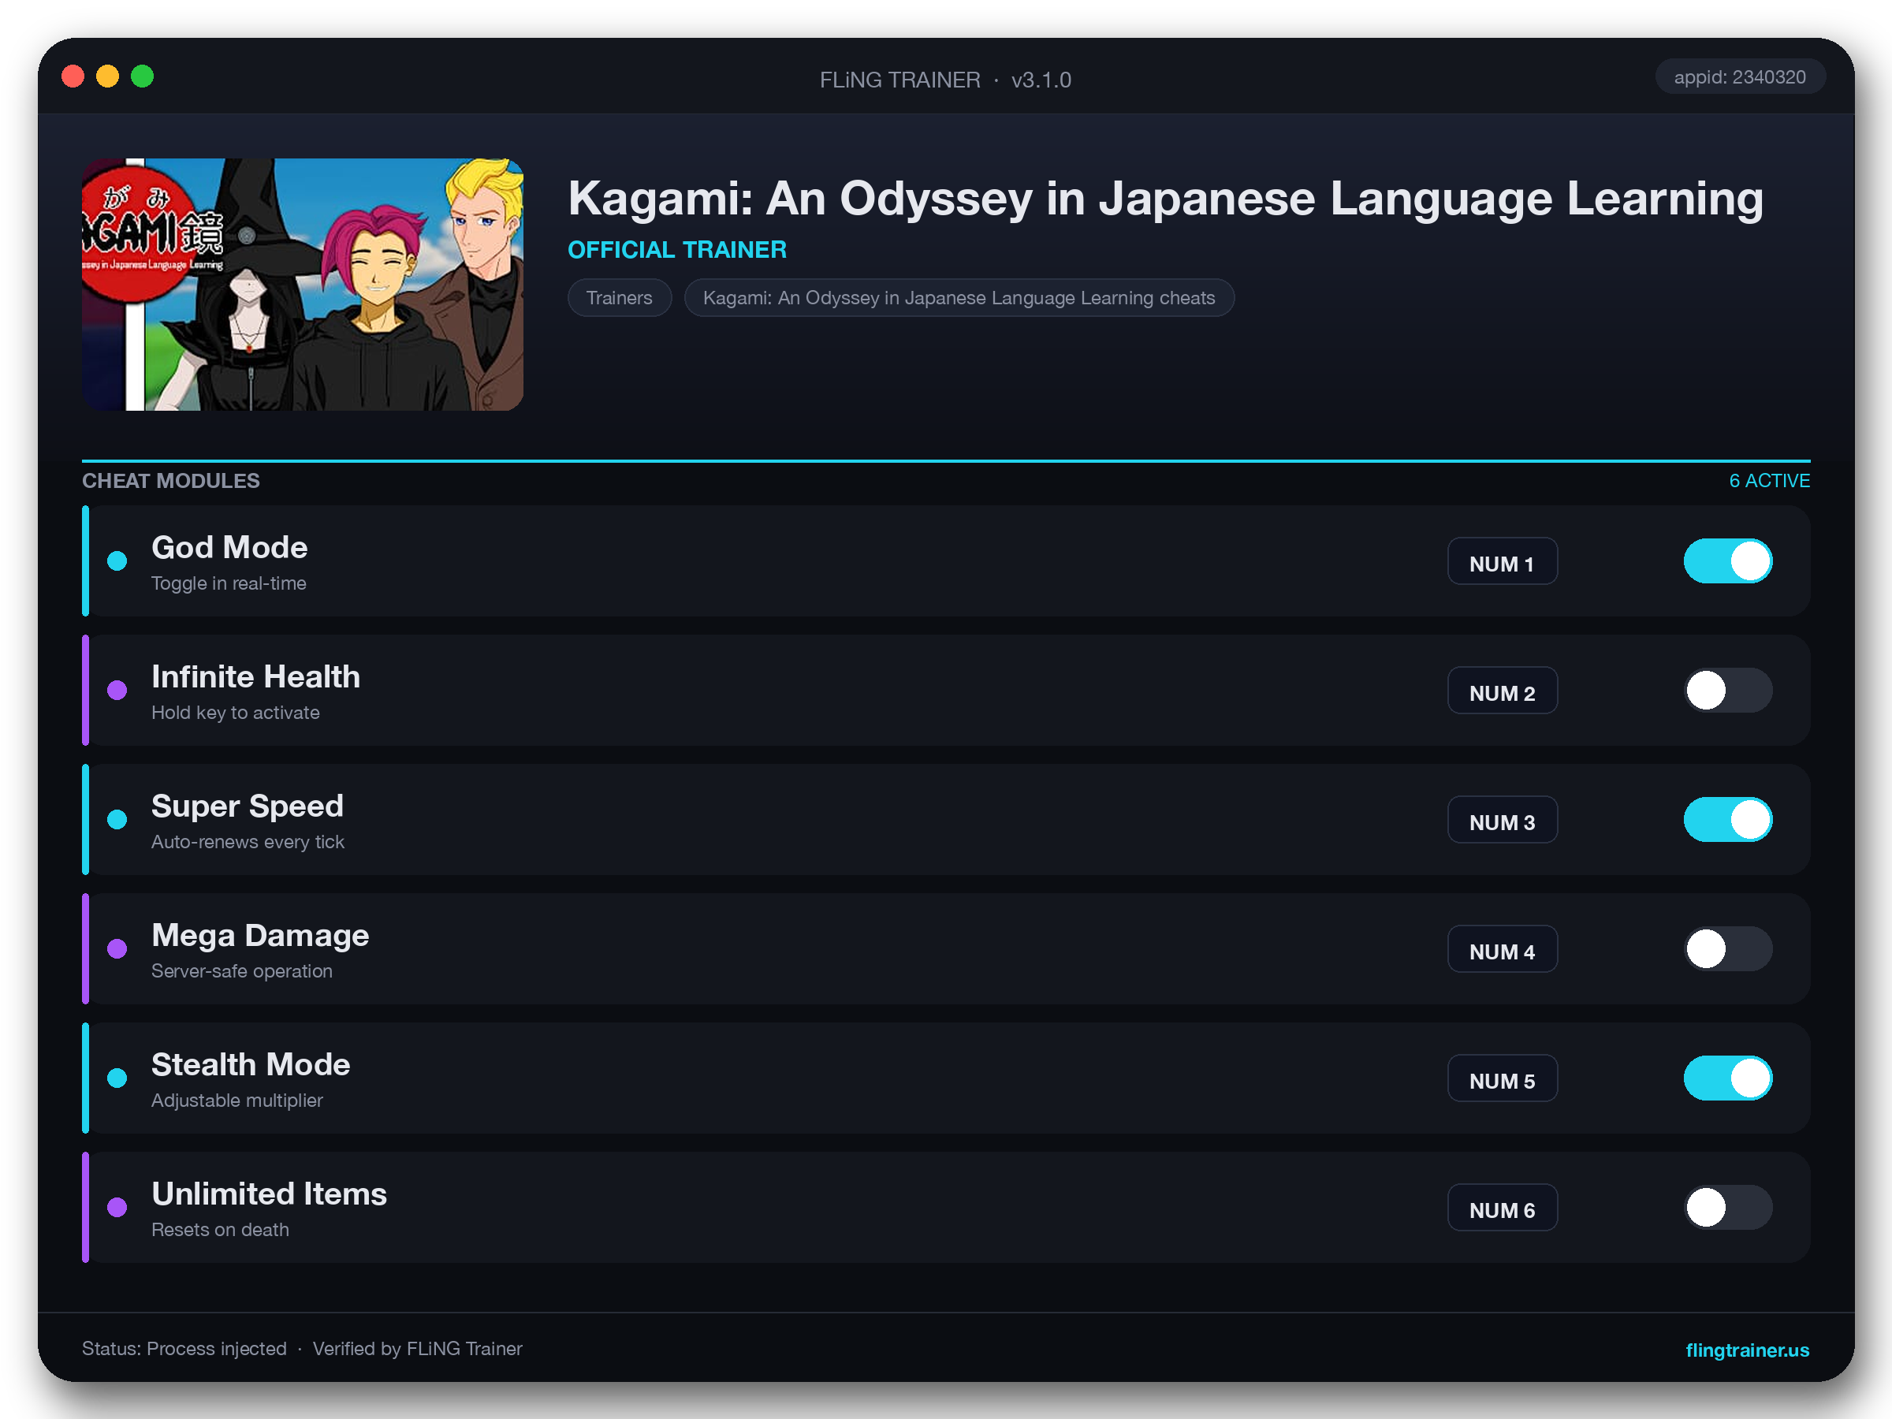This screenshot has height=1419, width=1892.
Task: Switch on Unlimited Items toggle
Action: 1728,1207
